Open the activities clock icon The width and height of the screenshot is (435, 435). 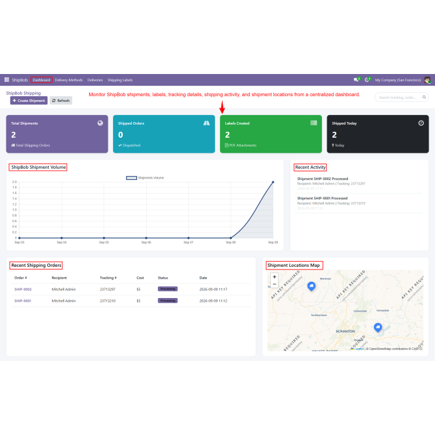pos(367,80)
